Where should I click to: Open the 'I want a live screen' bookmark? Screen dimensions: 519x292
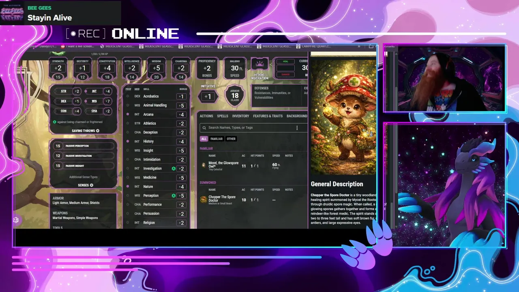pyautogui.click(x=77, y=46)
